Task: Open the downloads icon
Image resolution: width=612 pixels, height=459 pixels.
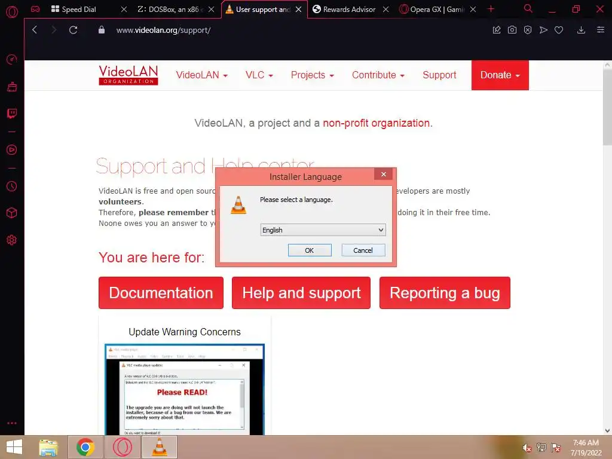Action: pyautogui.click(x=581, y=30)
